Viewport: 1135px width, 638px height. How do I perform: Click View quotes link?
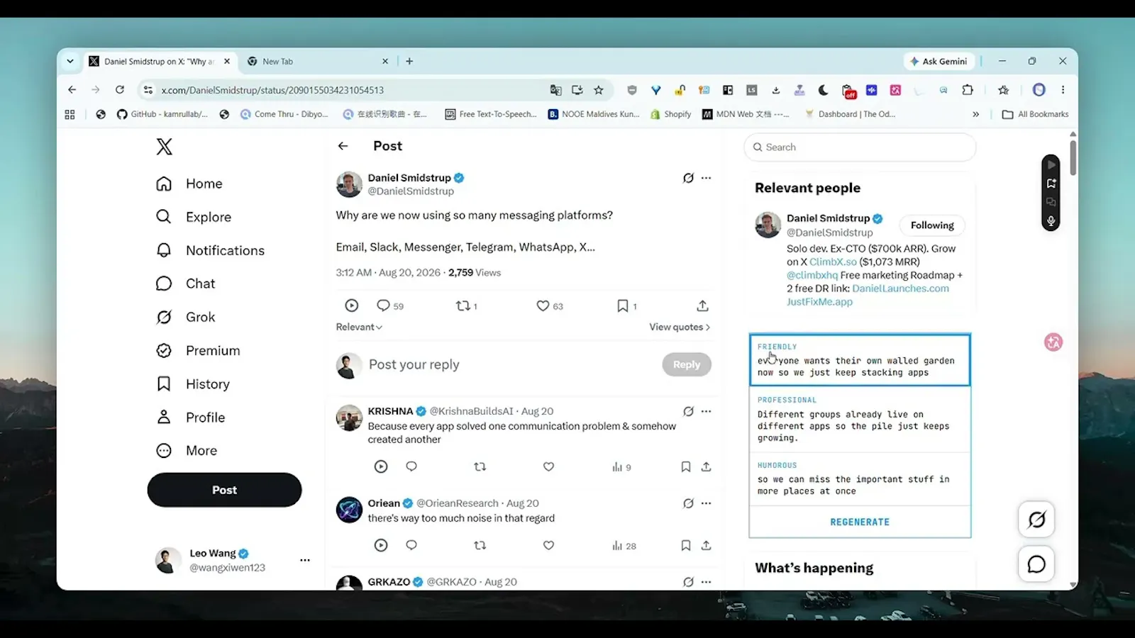point(680,327)
